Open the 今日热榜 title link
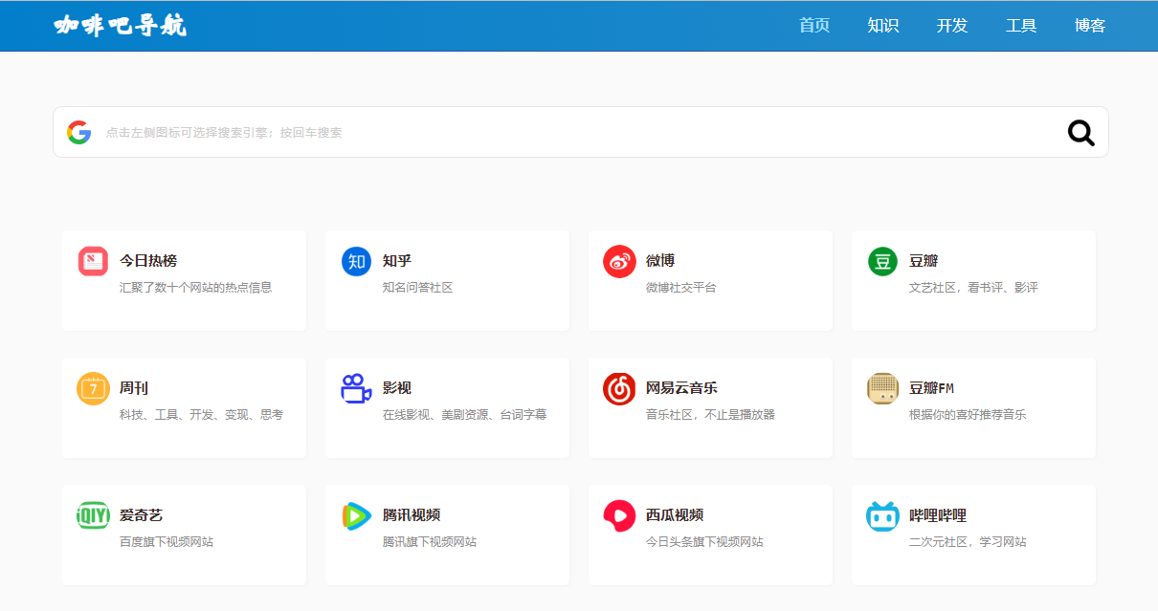This screenshot has width=1158, height=611. 148,260
